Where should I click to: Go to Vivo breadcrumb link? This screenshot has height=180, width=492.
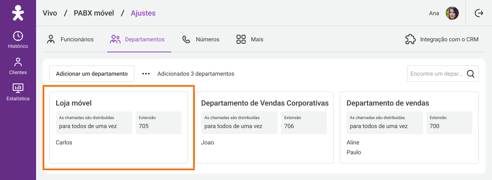[50, 13]
